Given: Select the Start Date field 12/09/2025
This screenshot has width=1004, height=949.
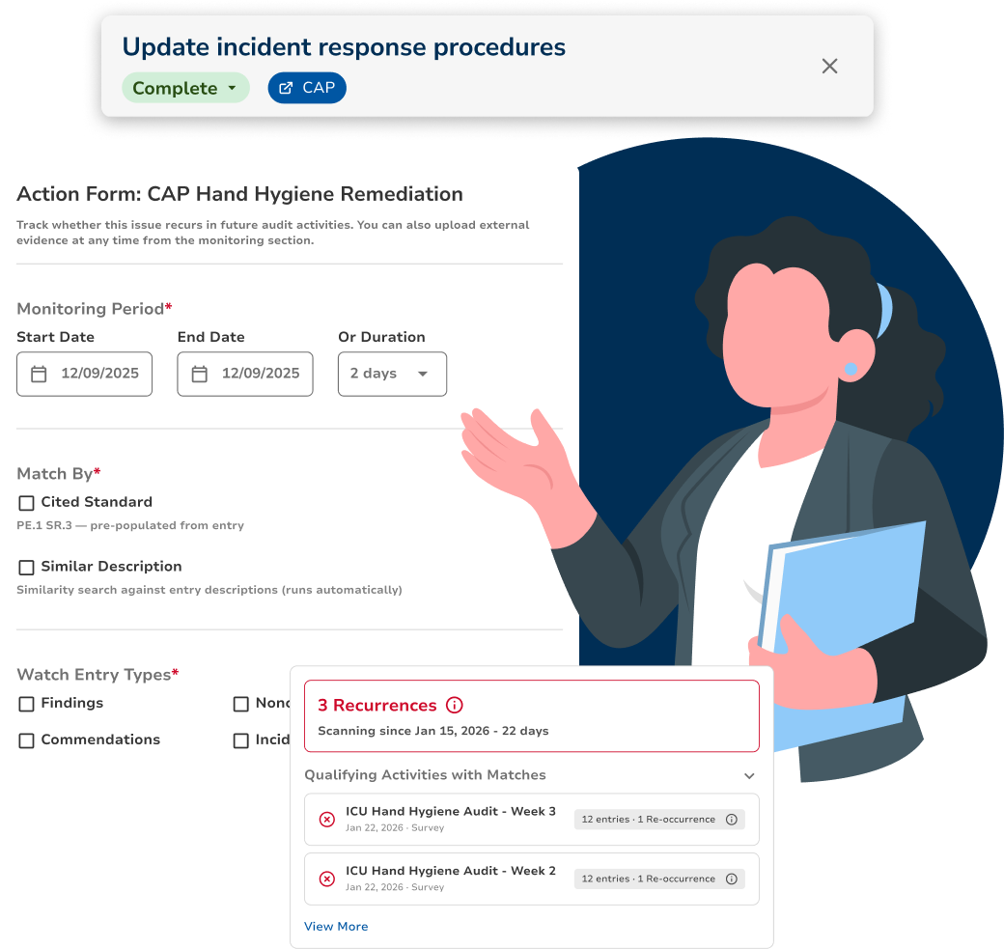Looking at the screenshot, I should (x=85, y=374).
